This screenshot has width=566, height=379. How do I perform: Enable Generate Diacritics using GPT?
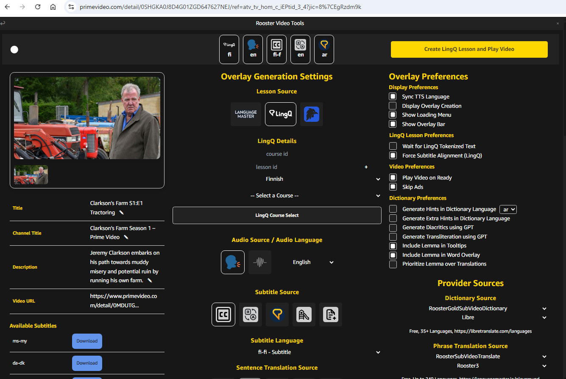click(393, 227)
